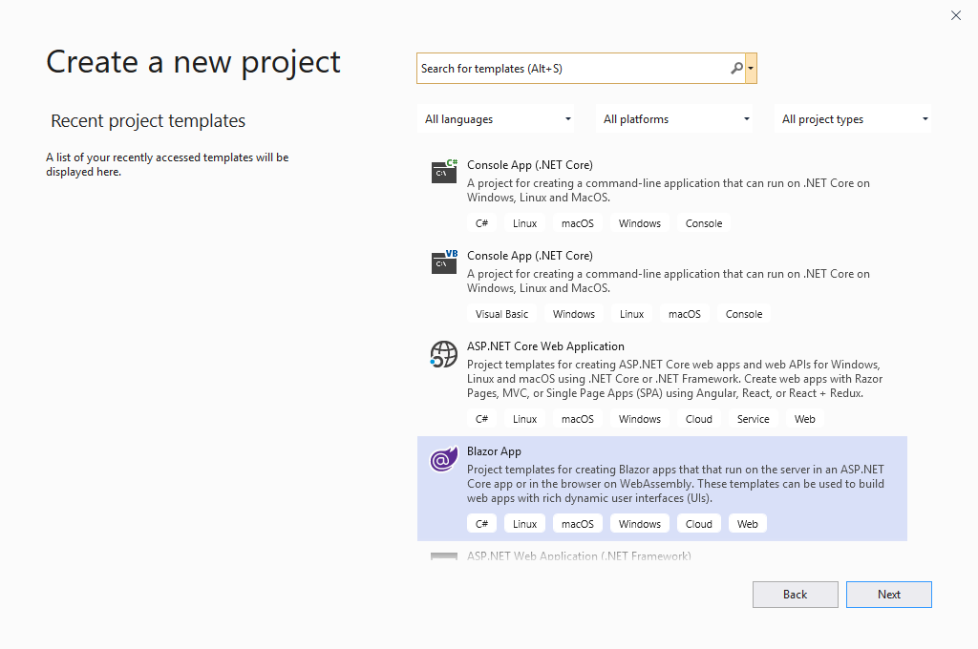Click the Visual Basic tag
The image size is (978, 649).
tap(501, 314)
